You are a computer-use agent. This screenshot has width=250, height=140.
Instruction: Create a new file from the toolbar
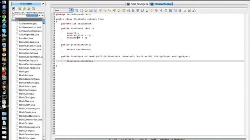82,10
